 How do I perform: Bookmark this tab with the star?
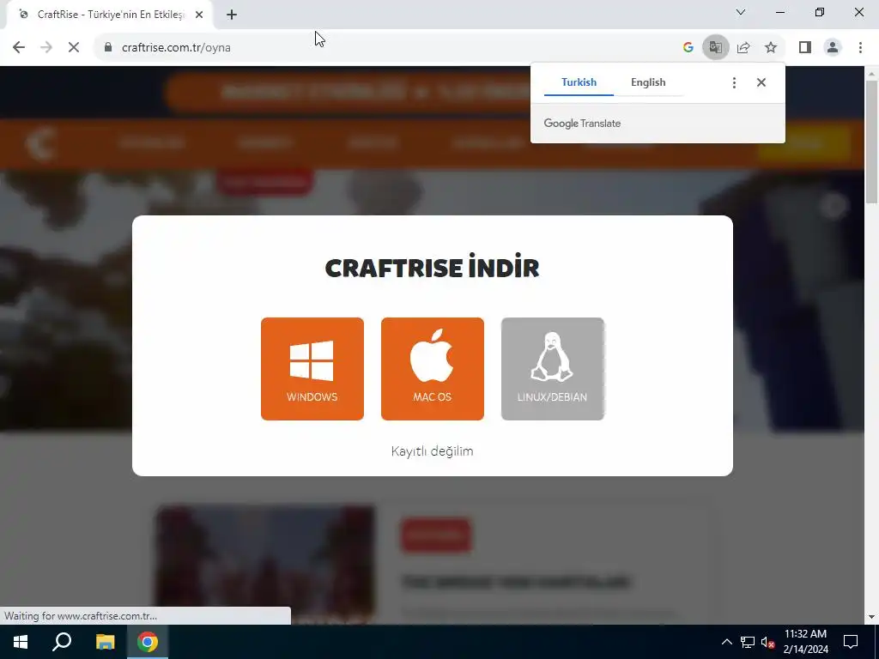pyautogui.click(x=771, y=48)
